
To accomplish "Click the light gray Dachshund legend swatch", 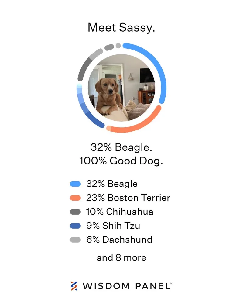I will tap(75, 240).
